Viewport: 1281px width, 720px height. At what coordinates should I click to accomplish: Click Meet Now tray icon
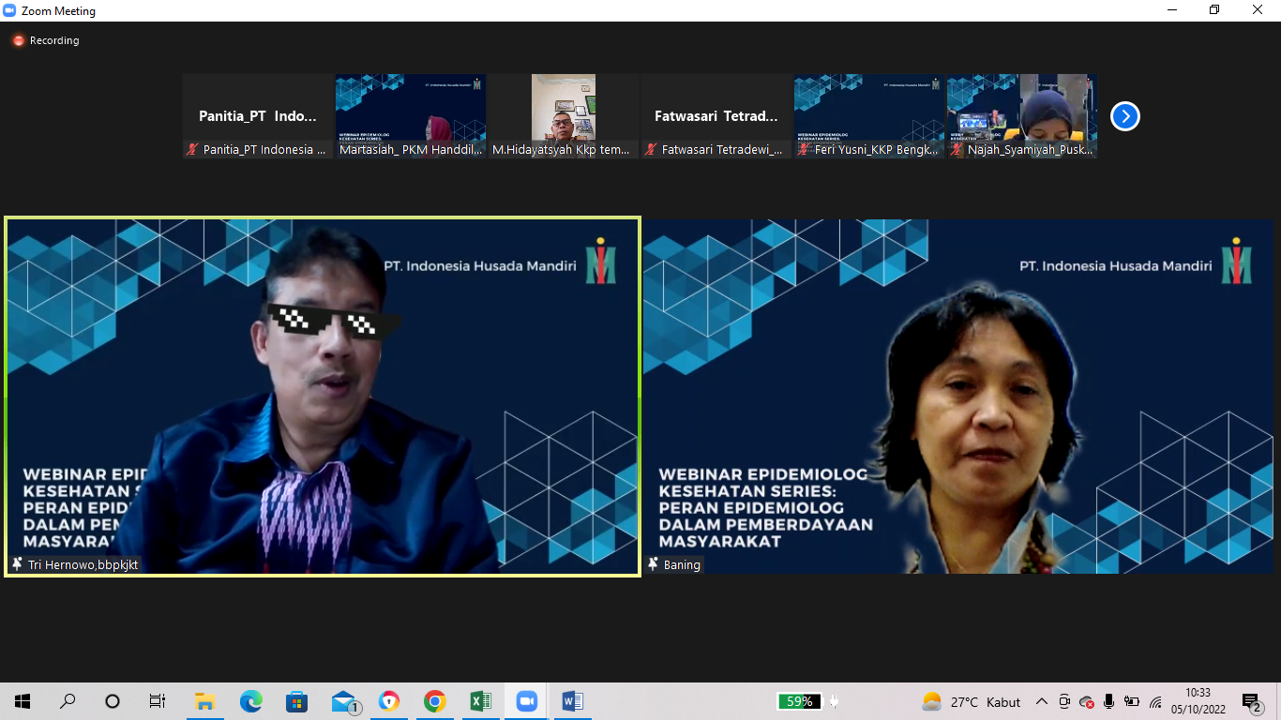coord(1064,701)
